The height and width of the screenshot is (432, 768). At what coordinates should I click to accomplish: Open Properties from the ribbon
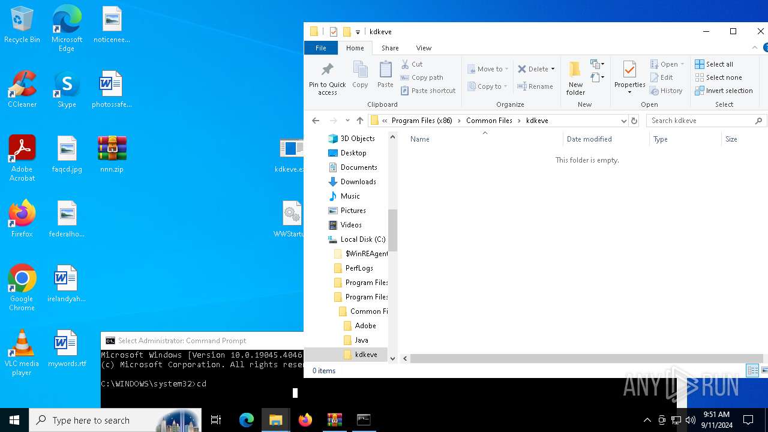tap(629, 78)
